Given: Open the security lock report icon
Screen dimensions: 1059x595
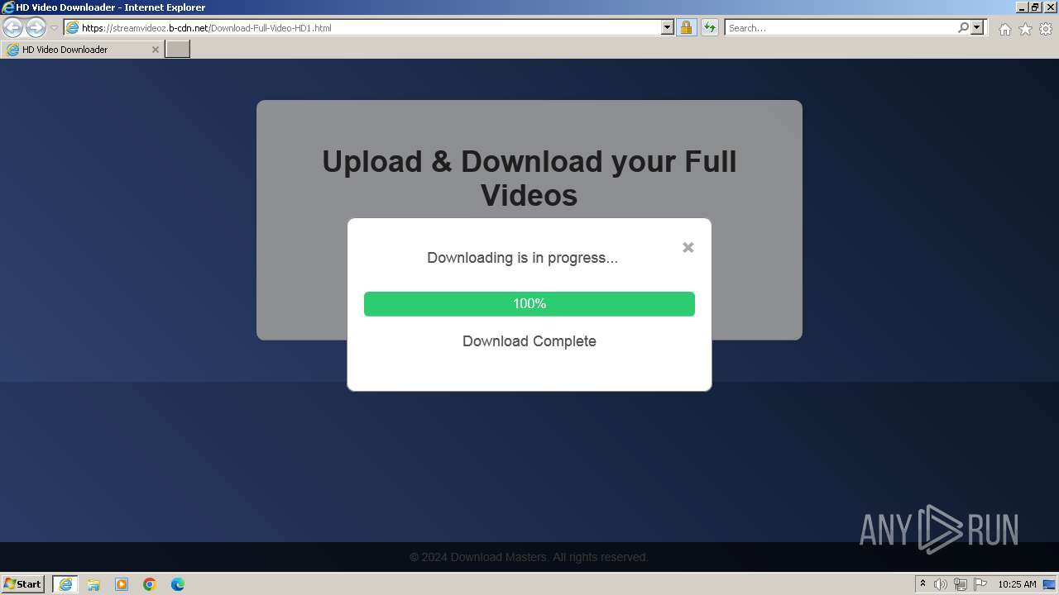Looking at the screenshot, I should pyautogui.click(x=686, y=28).
